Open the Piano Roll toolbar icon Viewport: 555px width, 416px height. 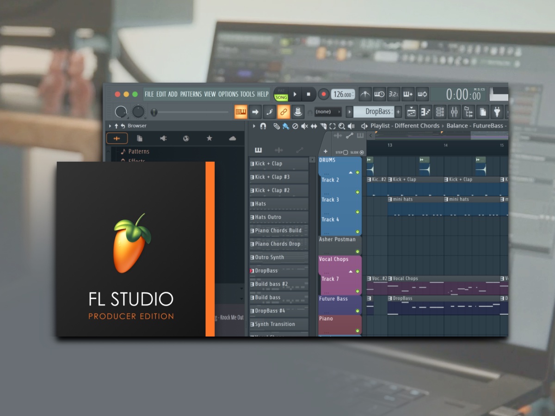(425, 112)
